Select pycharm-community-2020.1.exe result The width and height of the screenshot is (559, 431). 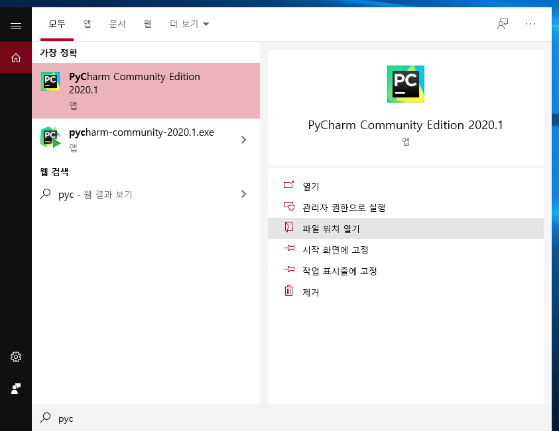click(146, 140)
